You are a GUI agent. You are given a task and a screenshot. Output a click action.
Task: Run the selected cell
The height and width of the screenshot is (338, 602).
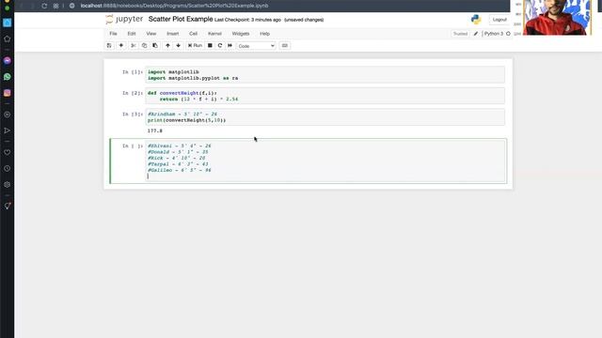pyautogui.click(x=195, y=46)
